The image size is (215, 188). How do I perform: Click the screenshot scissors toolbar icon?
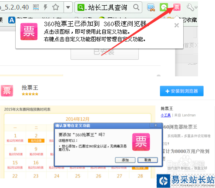click(x=151, y=7)
